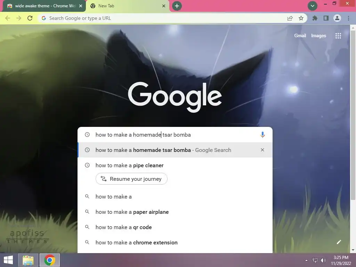Click the Google logo
Viewport: 356px width, 267px height.
pos(175,97)
